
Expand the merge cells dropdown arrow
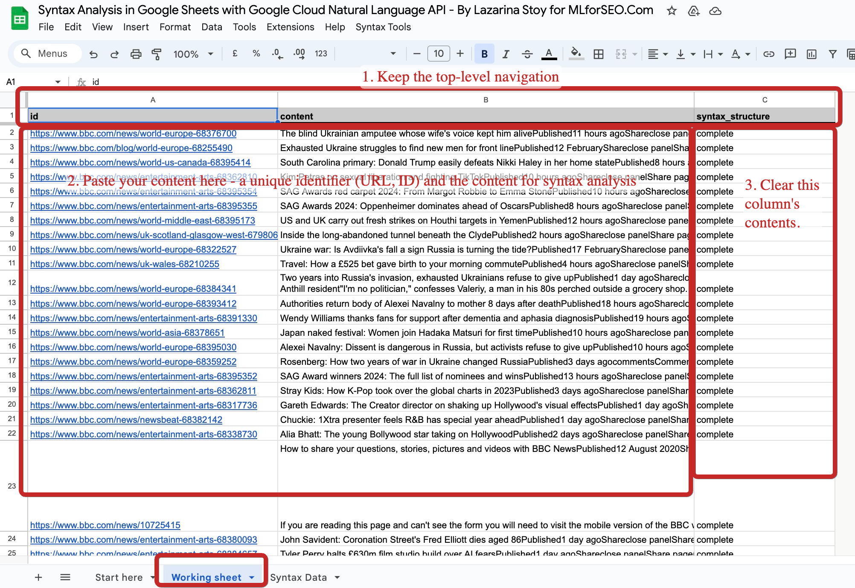point(634,54)
